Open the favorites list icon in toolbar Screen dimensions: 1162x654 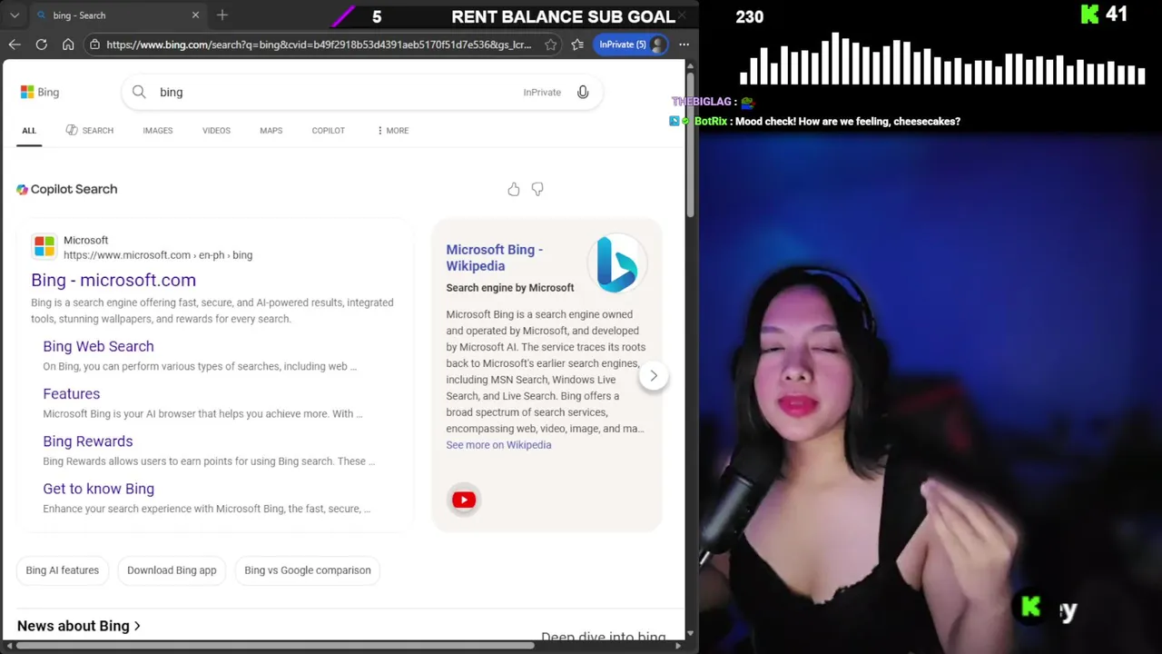pyautogui.click(x=577, y=45)
